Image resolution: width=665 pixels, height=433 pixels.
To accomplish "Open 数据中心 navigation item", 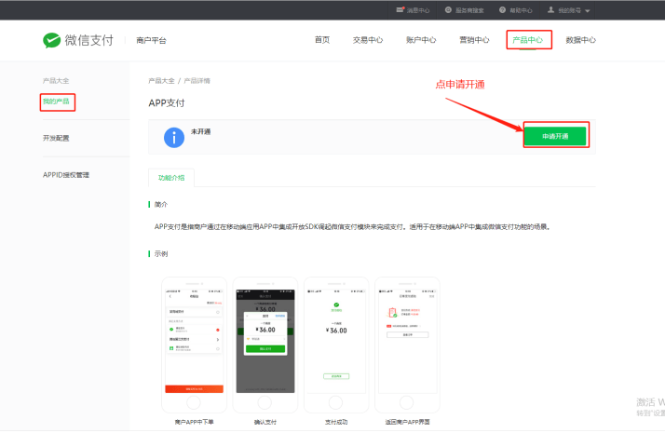I will [580, 40].
